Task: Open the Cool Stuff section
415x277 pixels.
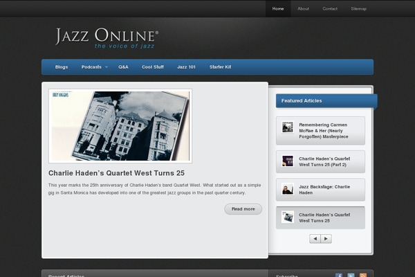Action: 153,67
